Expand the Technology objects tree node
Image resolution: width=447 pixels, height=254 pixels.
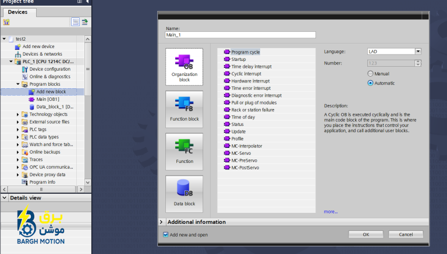(17, 114)
